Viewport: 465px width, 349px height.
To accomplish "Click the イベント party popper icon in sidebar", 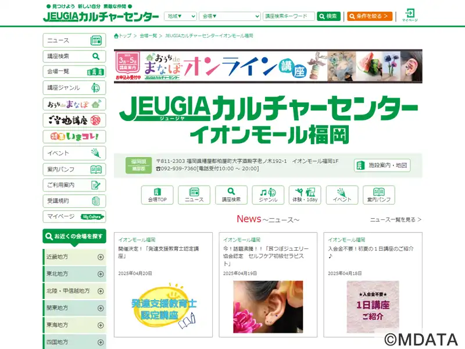I will click(95, 153).
